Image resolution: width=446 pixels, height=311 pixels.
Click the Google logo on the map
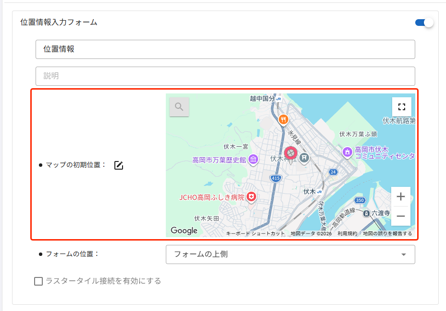[184, 230]
